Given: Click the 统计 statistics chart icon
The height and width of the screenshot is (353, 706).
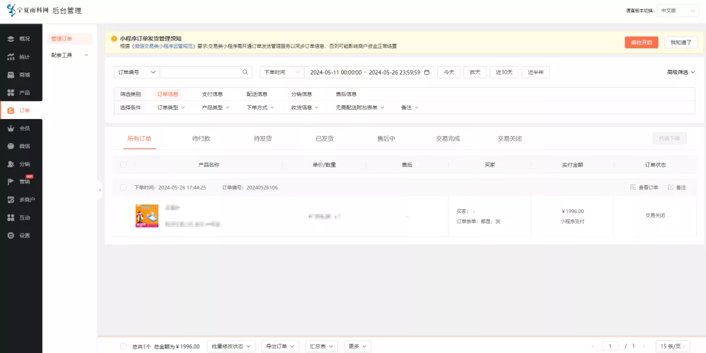Looking at the screenshot, I should click(11, 57).
